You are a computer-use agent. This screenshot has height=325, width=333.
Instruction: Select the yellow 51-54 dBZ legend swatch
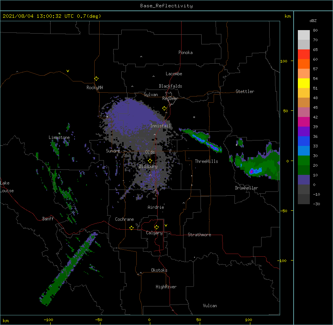point(304,83)
